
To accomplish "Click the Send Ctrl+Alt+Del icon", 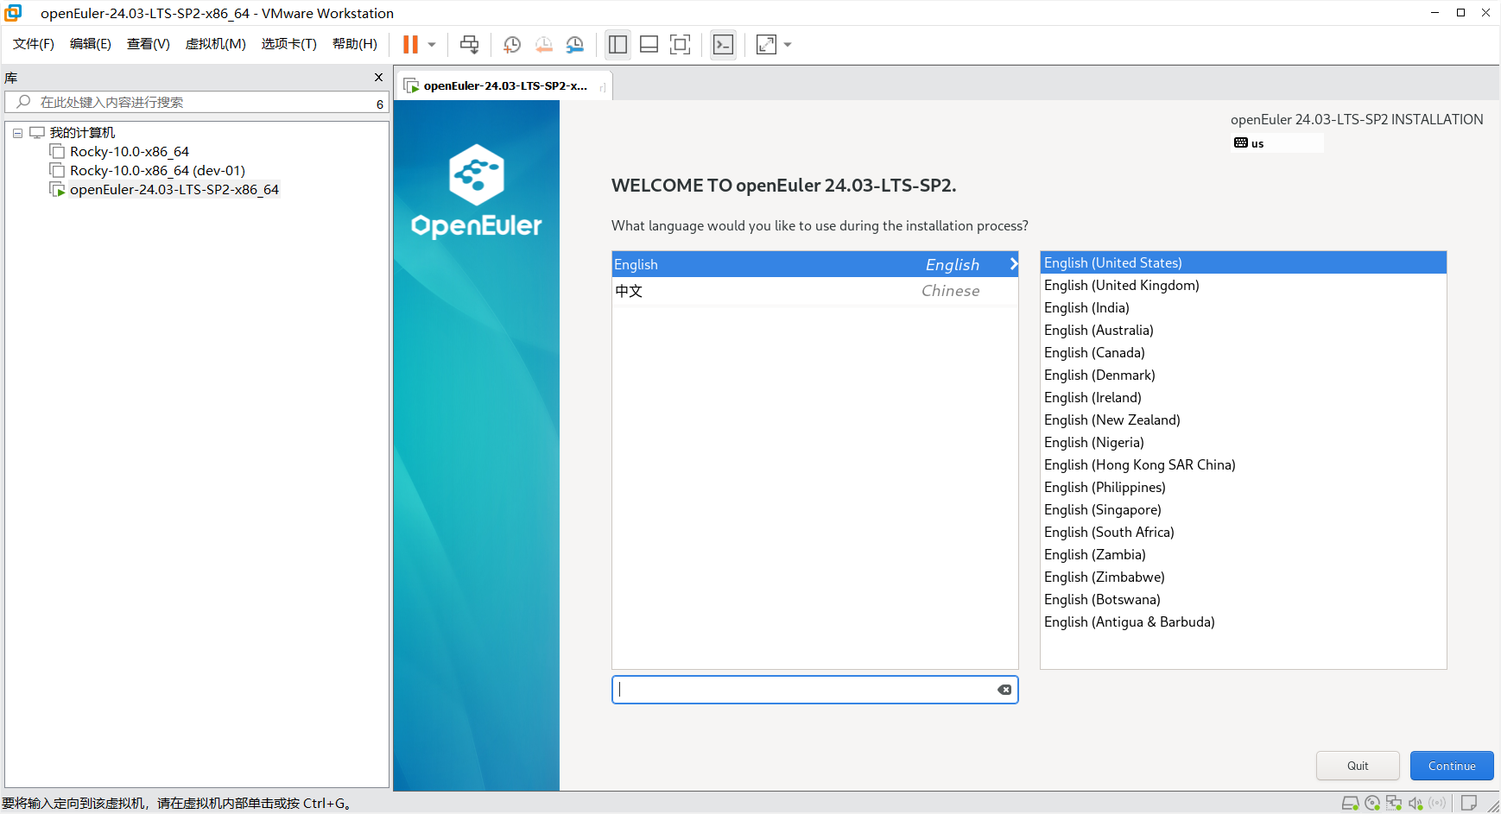I will (x=469, y=45).
